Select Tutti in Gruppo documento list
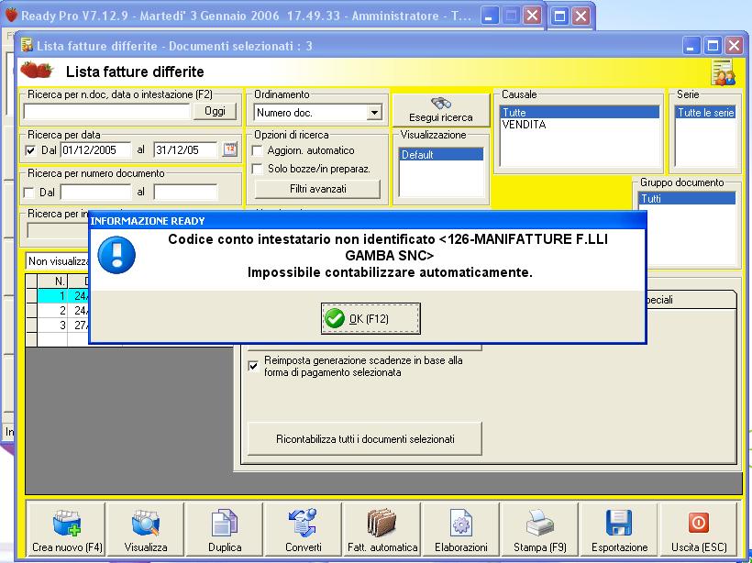The width and height of the screenshot is (752, 563). click(x=687, y=199)
